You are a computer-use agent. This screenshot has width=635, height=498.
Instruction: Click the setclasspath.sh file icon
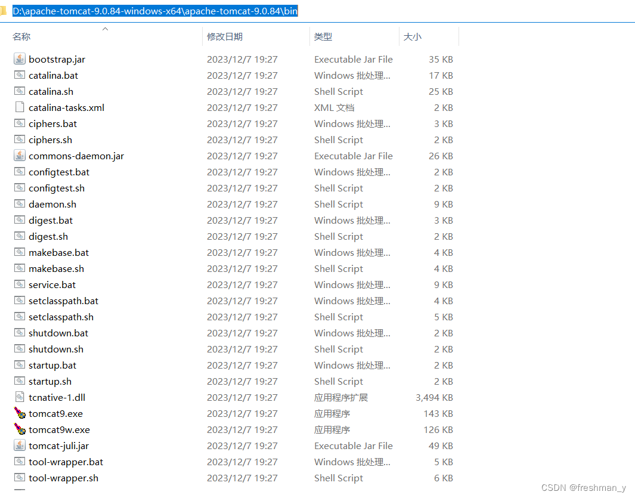pyautogui.click(x=20, y=317)
